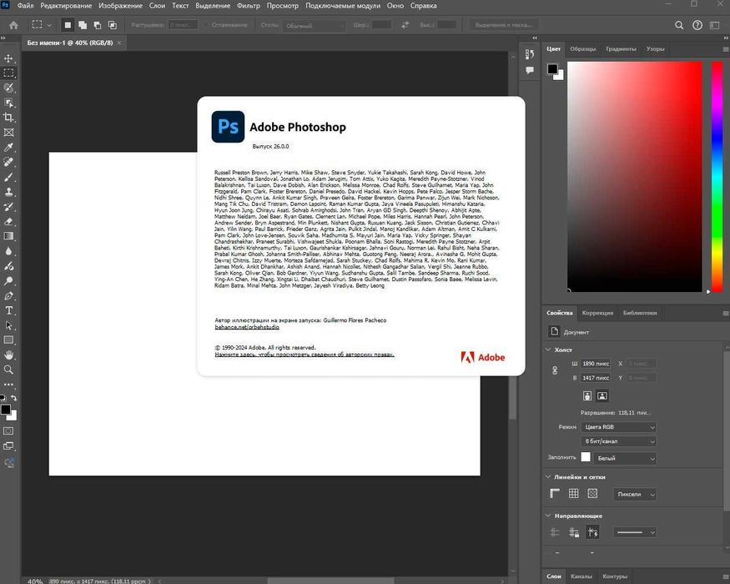Open the Пиксели units dropdown

tap(635, 494)
